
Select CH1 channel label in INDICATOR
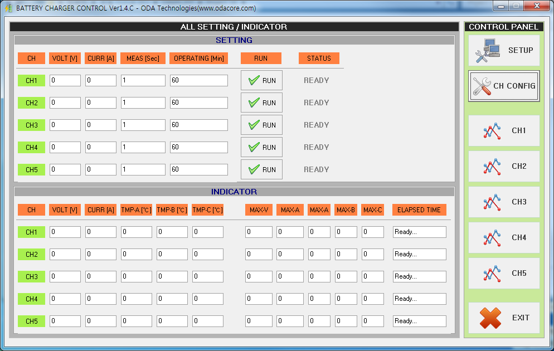[31, 232]
